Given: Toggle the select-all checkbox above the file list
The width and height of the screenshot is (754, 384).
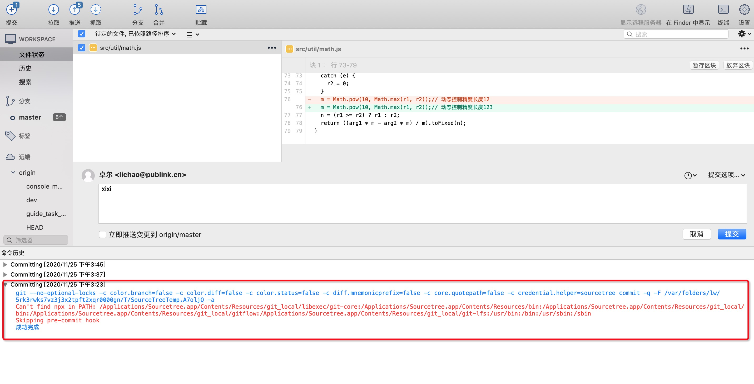Looking at the screenshot, I should click(x=81, y=34).
